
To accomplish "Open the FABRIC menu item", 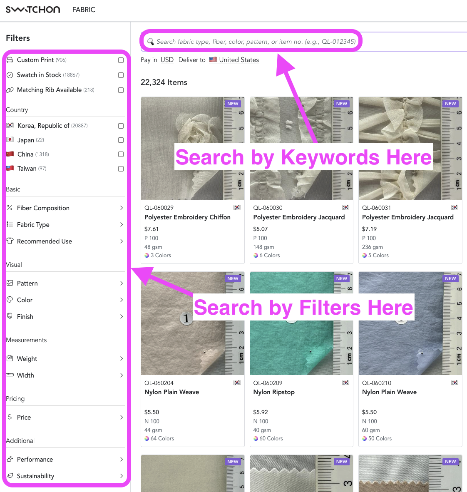I will coord(84,10).
